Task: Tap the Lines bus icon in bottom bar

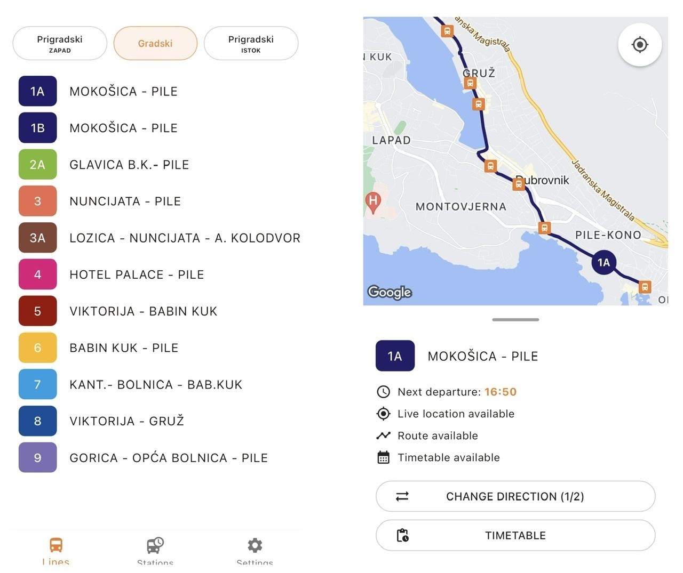Action: 56,545
